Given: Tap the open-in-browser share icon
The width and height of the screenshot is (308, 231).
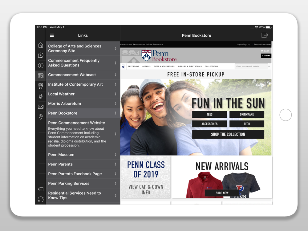Looking at the screenshot, I should (x=265, y=35).
